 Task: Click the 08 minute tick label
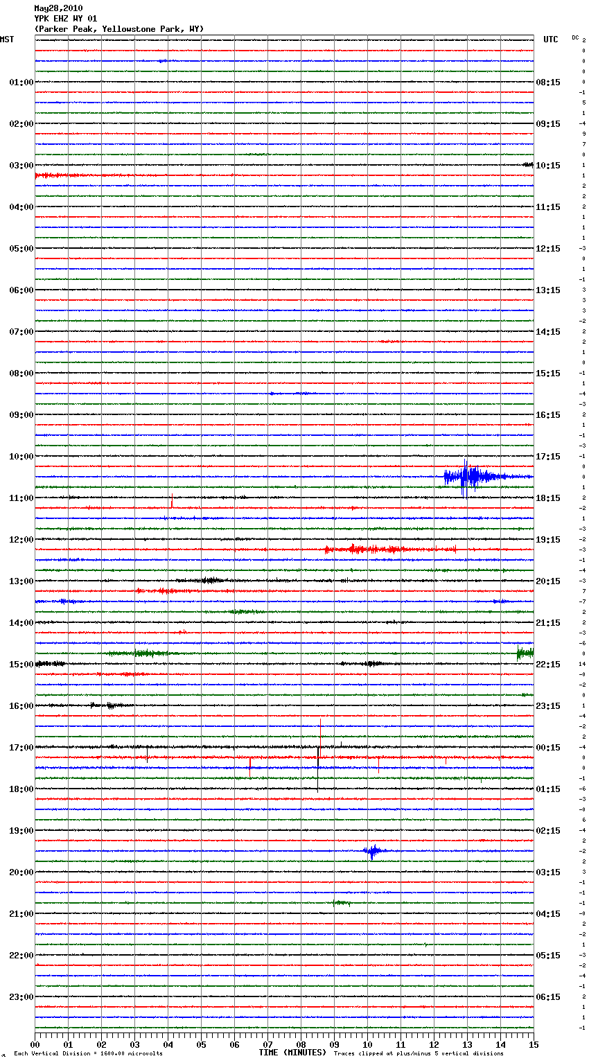(301, 1044)
